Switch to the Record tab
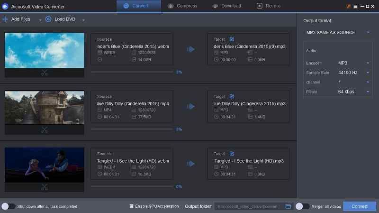This screenshot has width=379, height=213. click(x=269, y=6)
